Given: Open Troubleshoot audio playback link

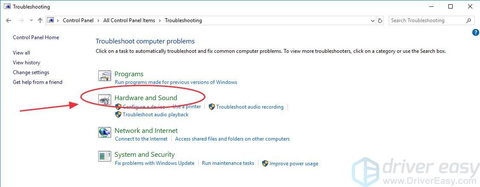Looking at the screenshot, I should (x=155, y=115).
